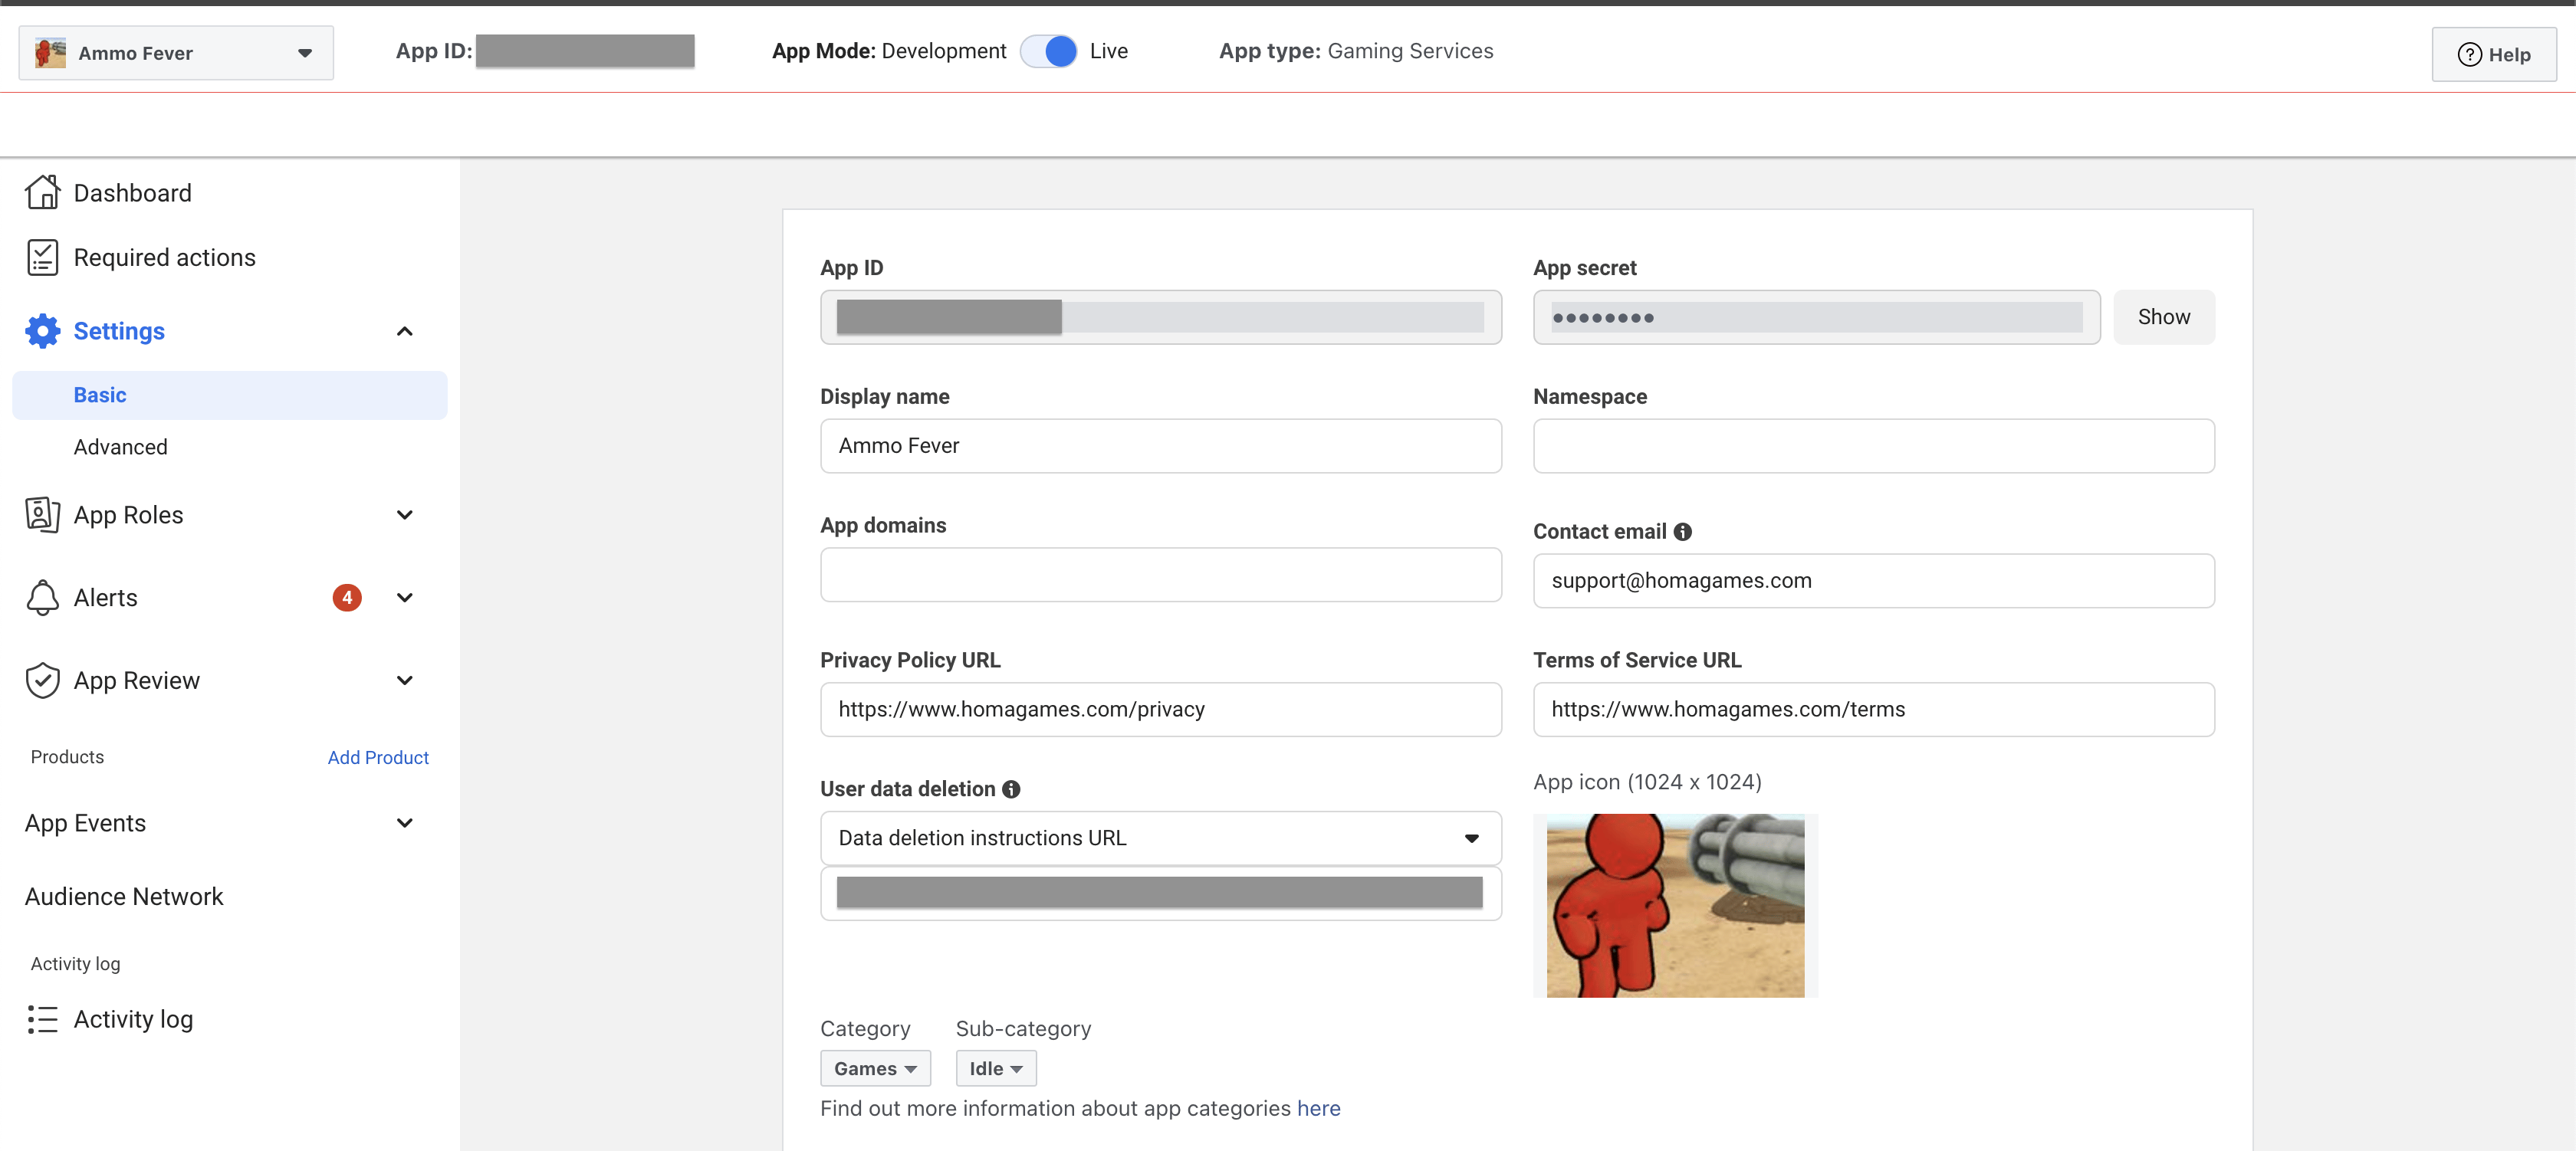The height and width of the screenshot is (1151, 2576).
Task: Click the User data deletion info icon
Action: (x=1011, y=789)
